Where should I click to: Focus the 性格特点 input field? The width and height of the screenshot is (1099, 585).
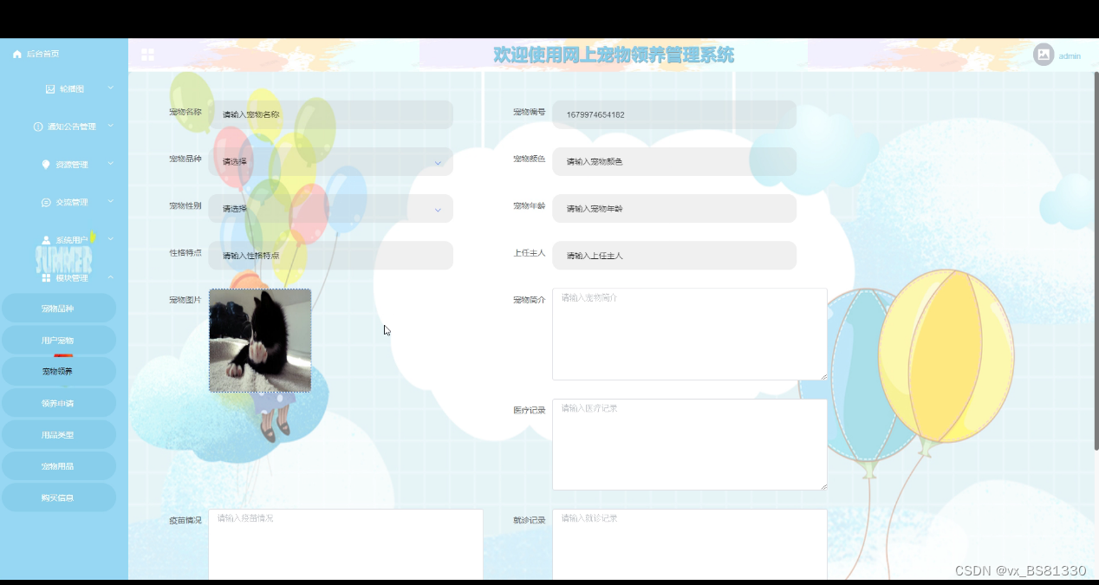click(x=331, y=255)
